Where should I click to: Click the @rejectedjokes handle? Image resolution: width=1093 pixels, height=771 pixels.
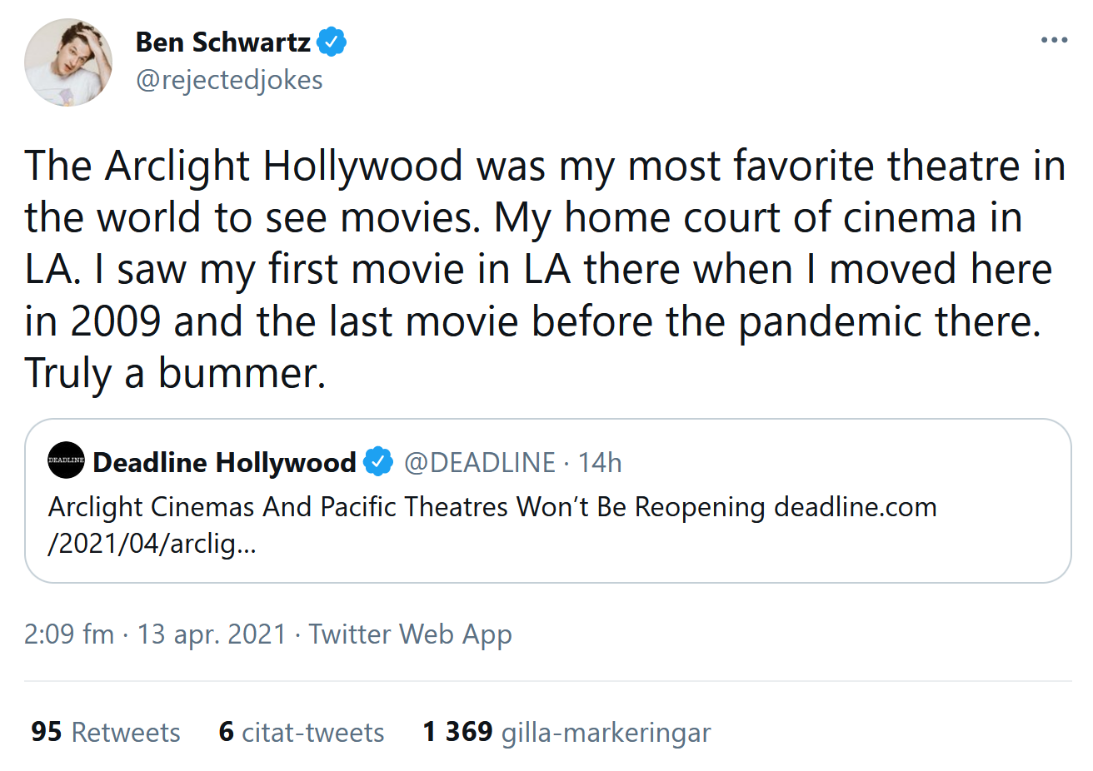[230, 79]
